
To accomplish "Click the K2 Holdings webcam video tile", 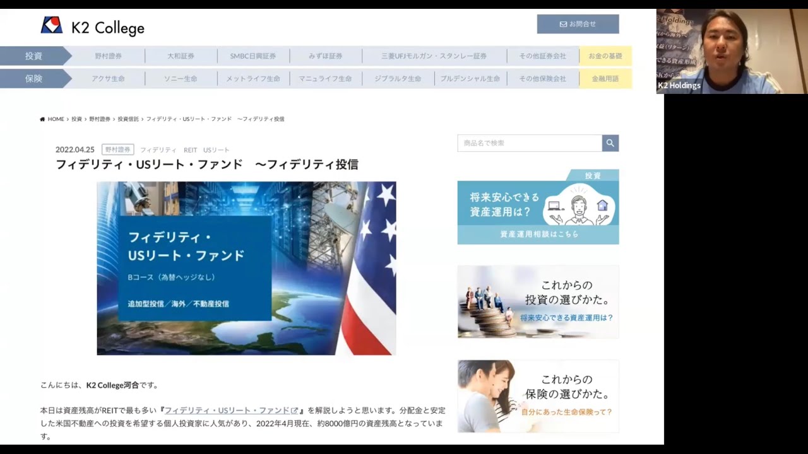I will coord(732,52).
